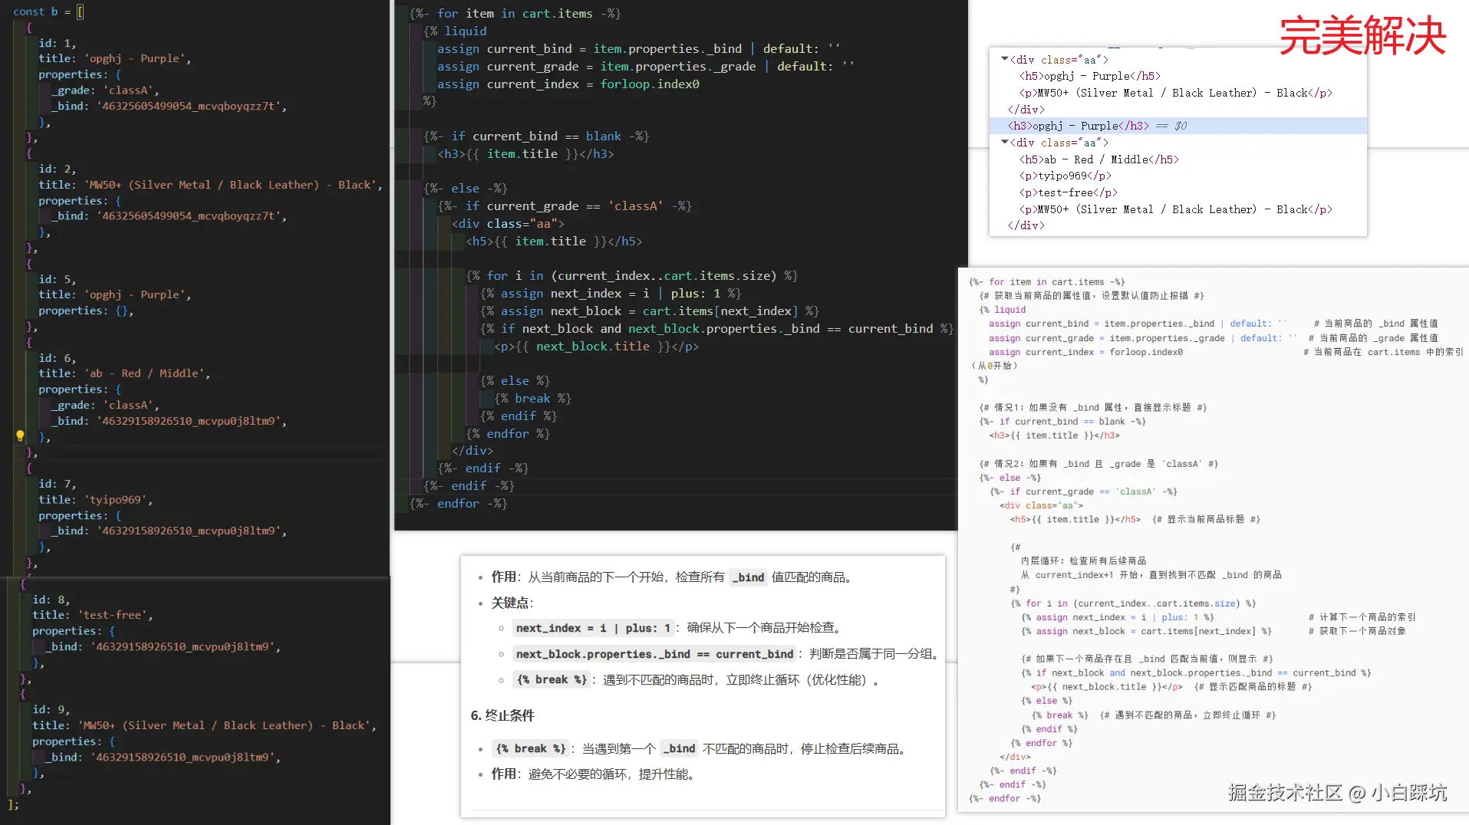
Task: Click the 'id: 9,' line
Action: [51, 710]
